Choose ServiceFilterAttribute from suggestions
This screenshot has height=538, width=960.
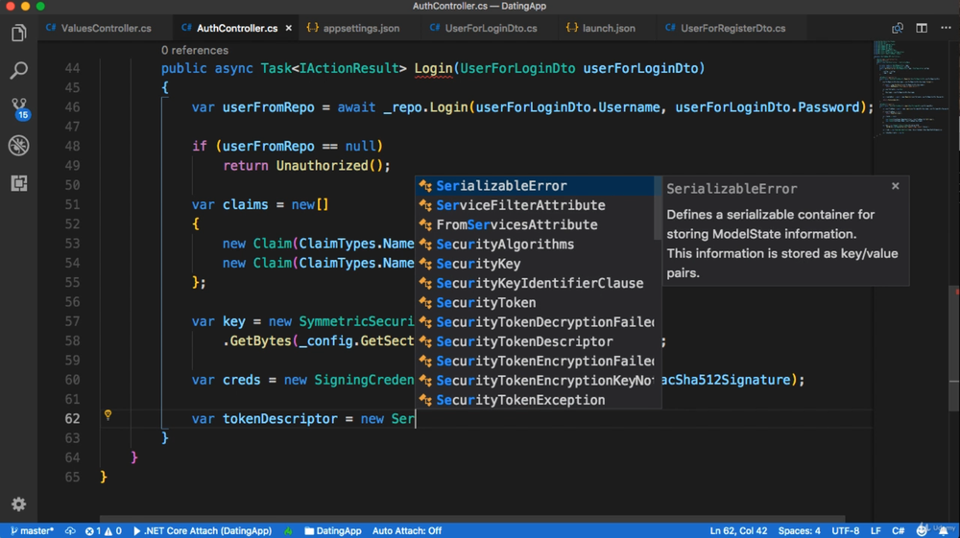[535, 205]
